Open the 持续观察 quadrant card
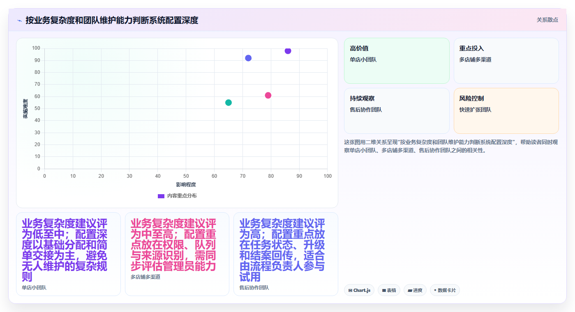The image size is (575, 312). coord(397,111)
